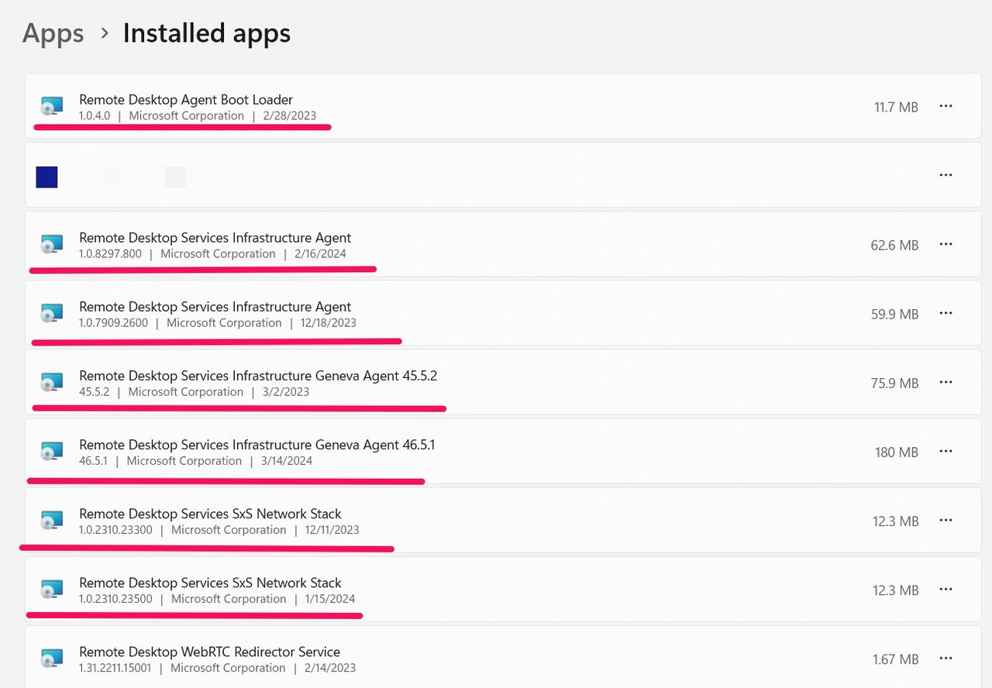Image resolution: width=992 pixels, height=688 pixels.
Task: Open more options for the 62.6 MB Infrastructure Agent
Action: (945, 244)
